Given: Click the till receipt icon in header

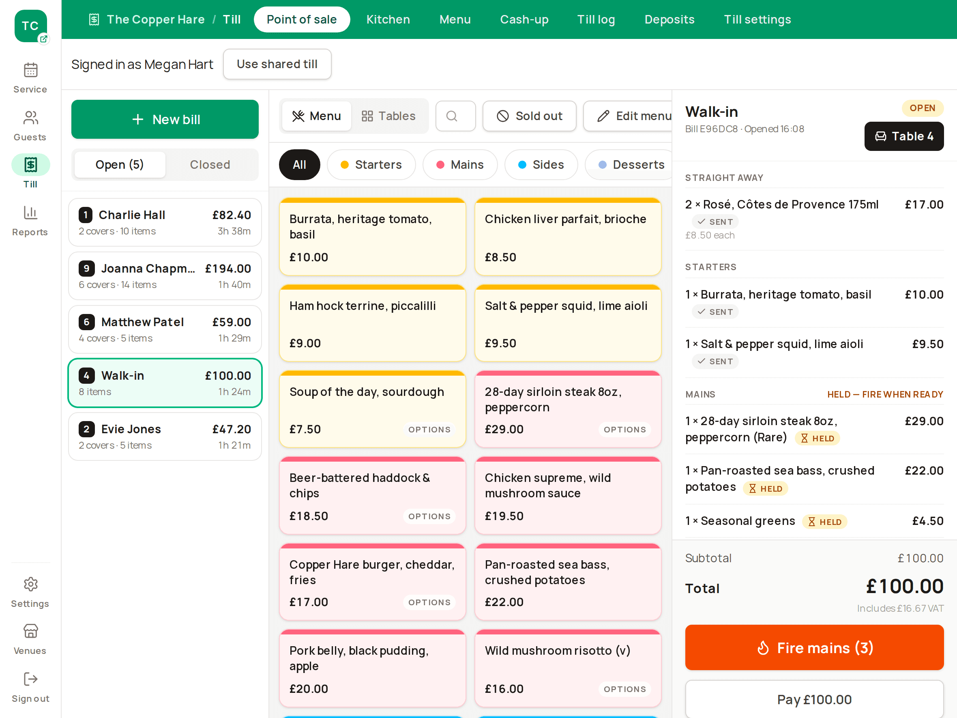Looking at the screenshot, I should 94,19.
